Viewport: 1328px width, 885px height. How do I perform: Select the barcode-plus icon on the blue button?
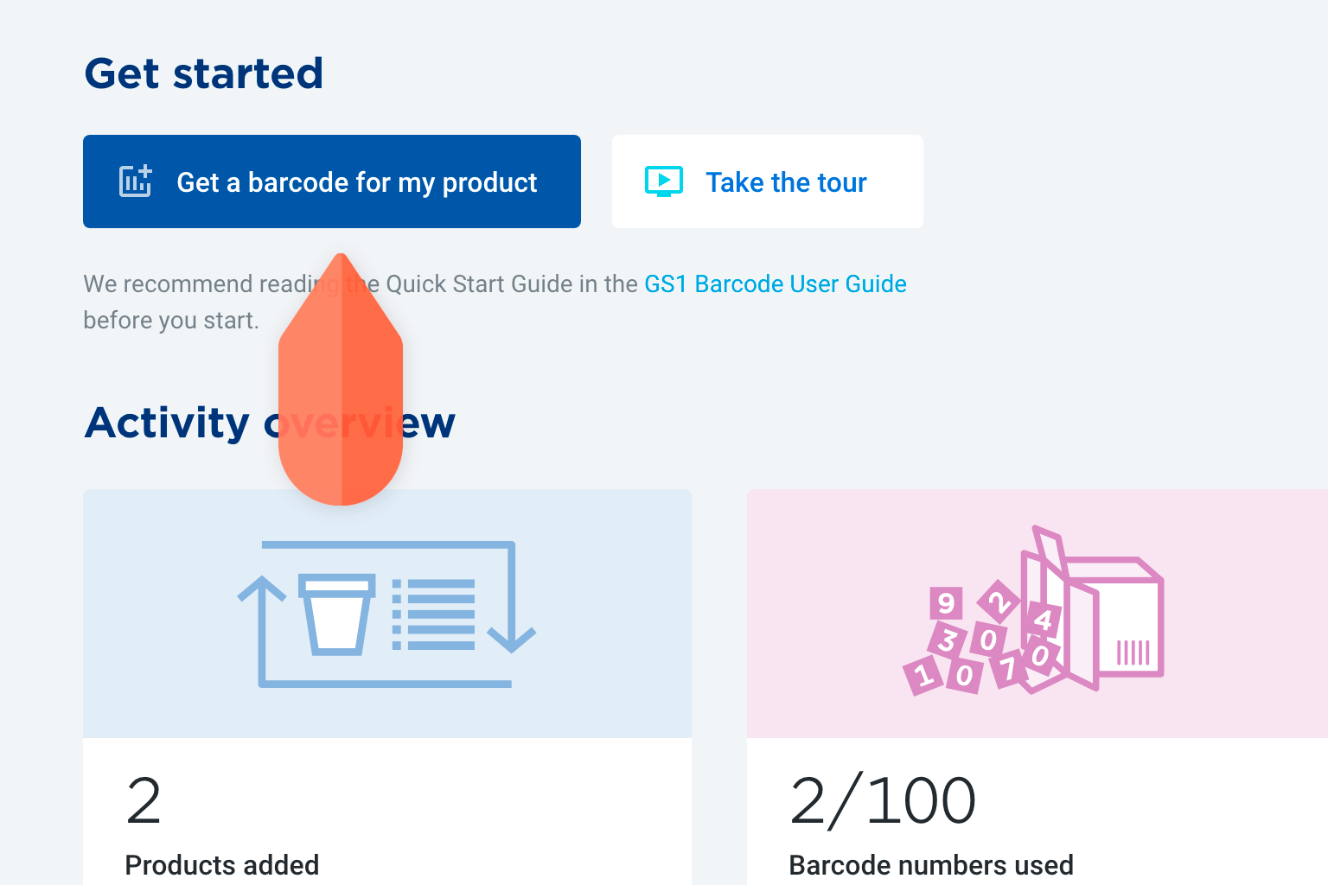pos(135,181)
